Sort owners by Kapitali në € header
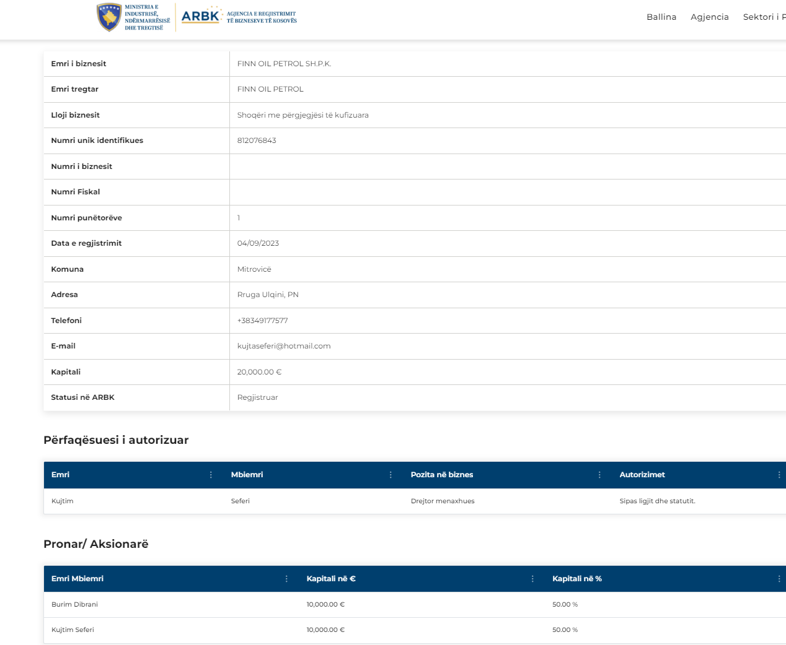The height and width of the screenshot is (645, 786). click(331, 579)
